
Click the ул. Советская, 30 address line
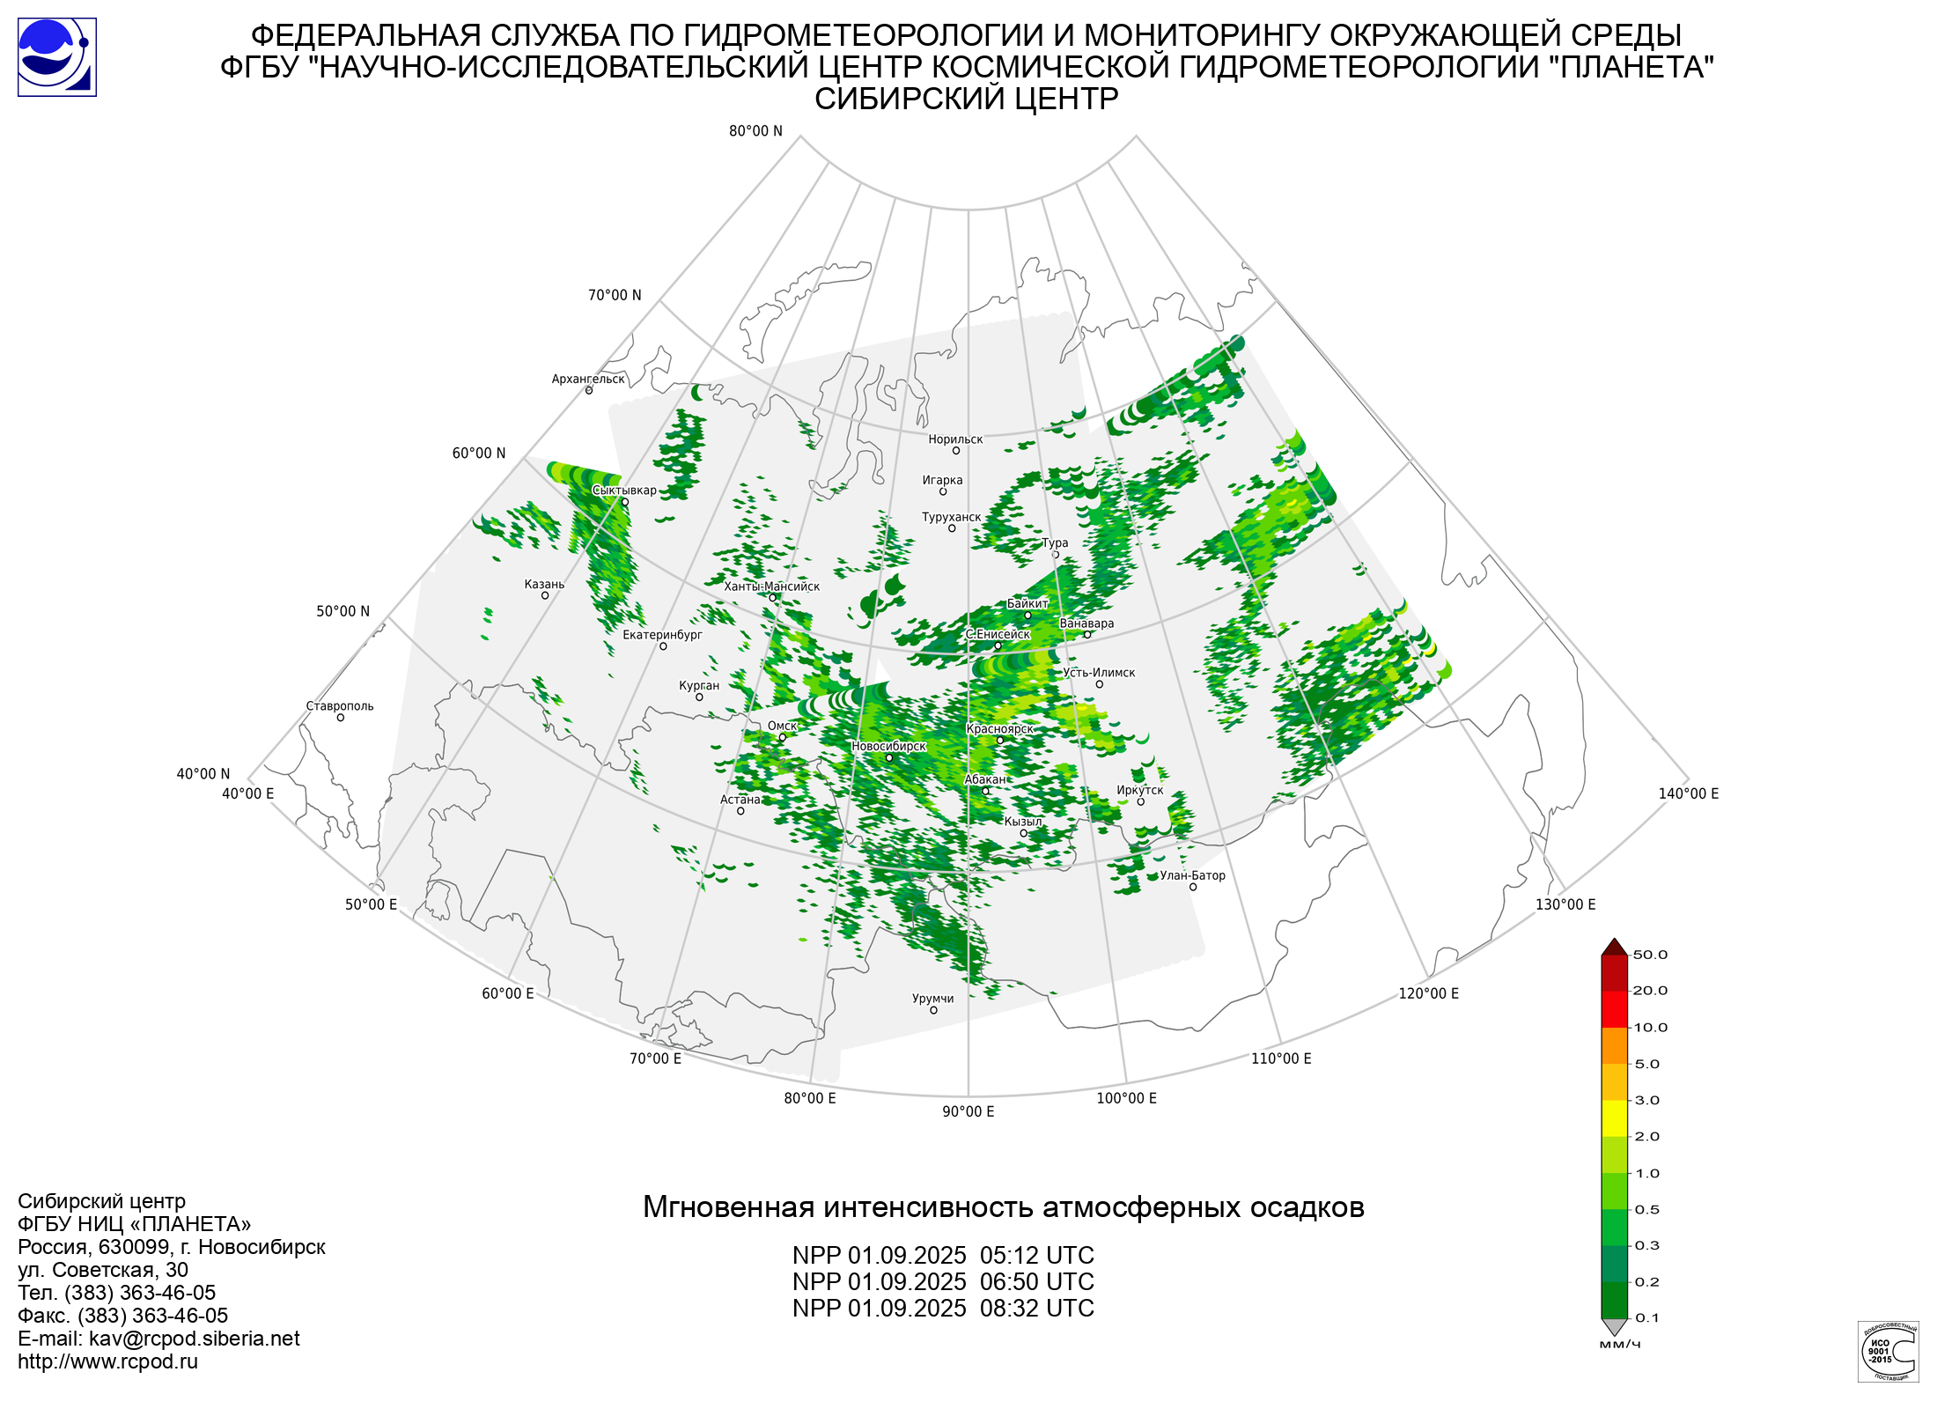click(103, 1270)
